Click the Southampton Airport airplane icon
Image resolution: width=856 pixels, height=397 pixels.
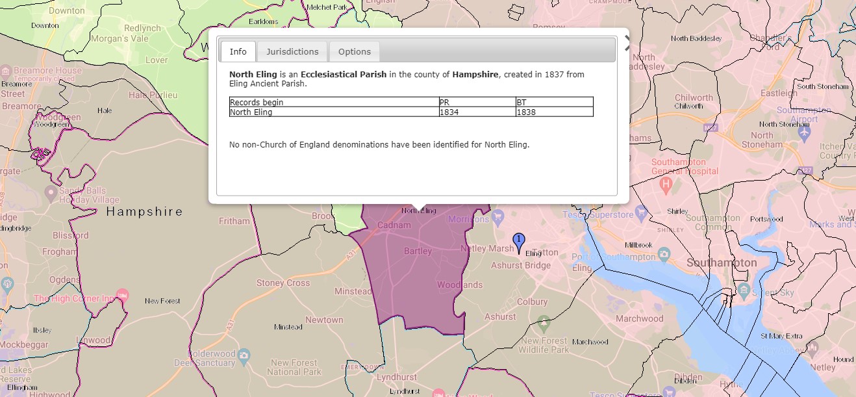coord(804,132)
